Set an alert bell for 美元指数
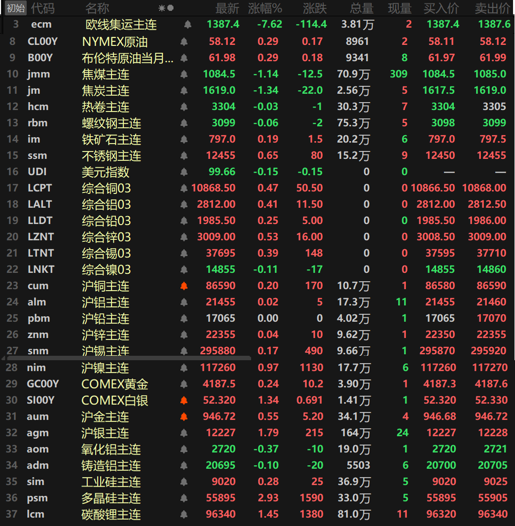This screenshot has width=515, height=526. 184,172
